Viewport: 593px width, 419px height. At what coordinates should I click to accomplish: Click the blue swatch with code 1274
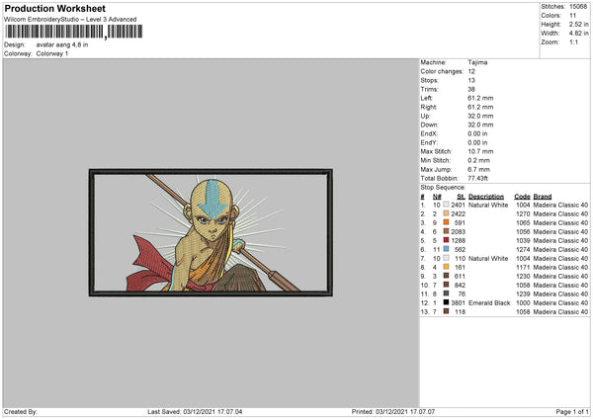click(446, 249)
